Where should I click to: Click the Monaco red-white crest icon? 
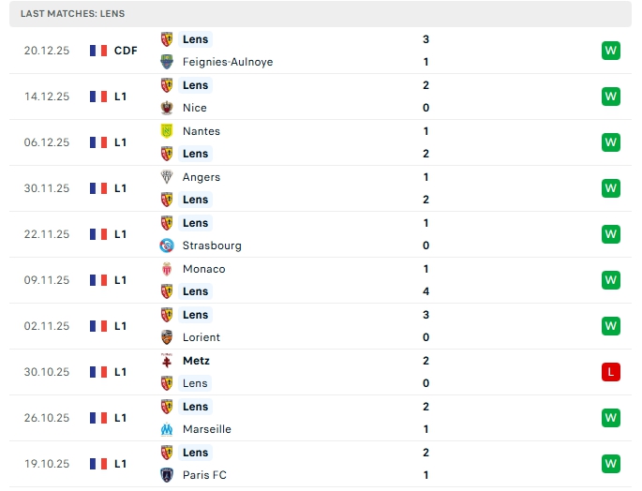click(167, 269)
